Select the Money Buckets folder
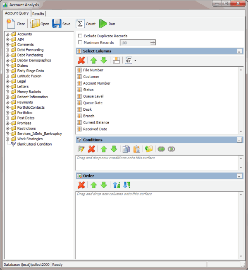The width and height of the screenshot is (248, 270). pos(29,92)
